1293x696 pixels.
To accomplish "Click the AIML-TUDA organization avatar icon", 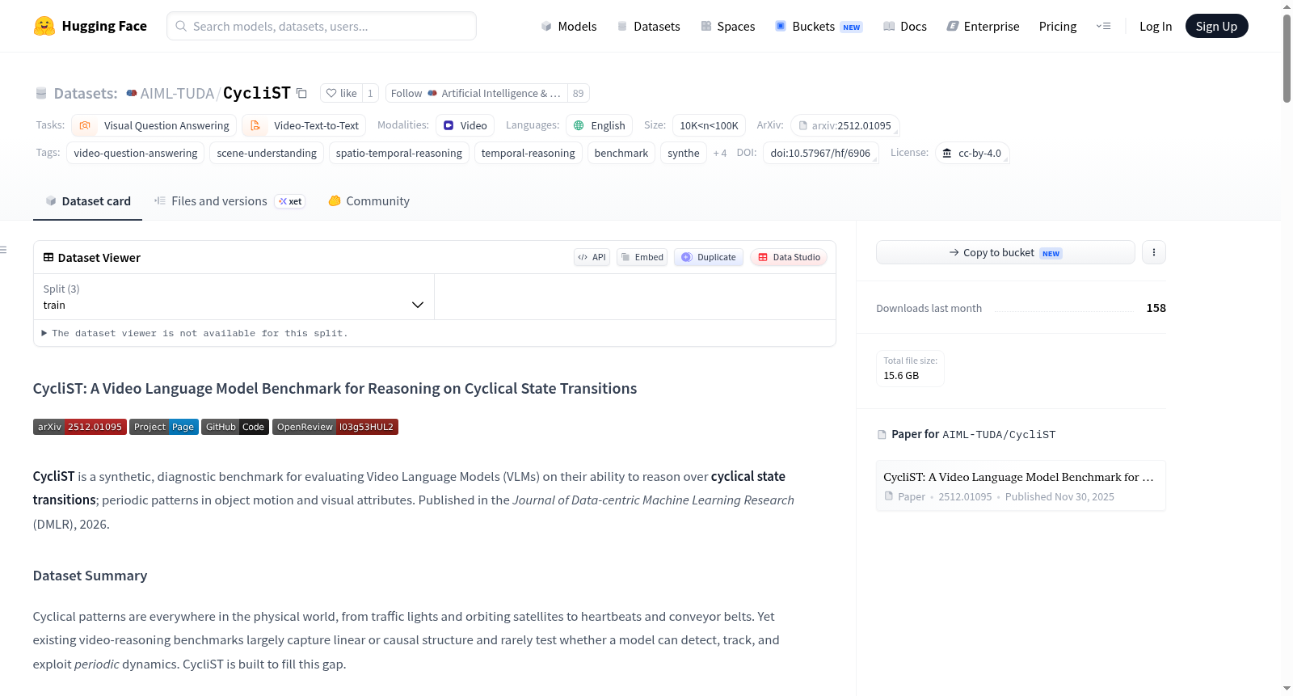I will pyautogui.click(x=132, y=93).
